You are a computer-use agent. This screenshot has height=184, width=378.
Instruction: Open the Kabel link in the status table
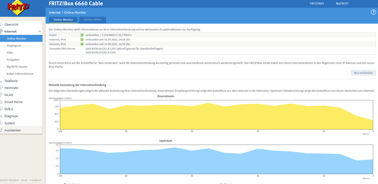(53, 35)
